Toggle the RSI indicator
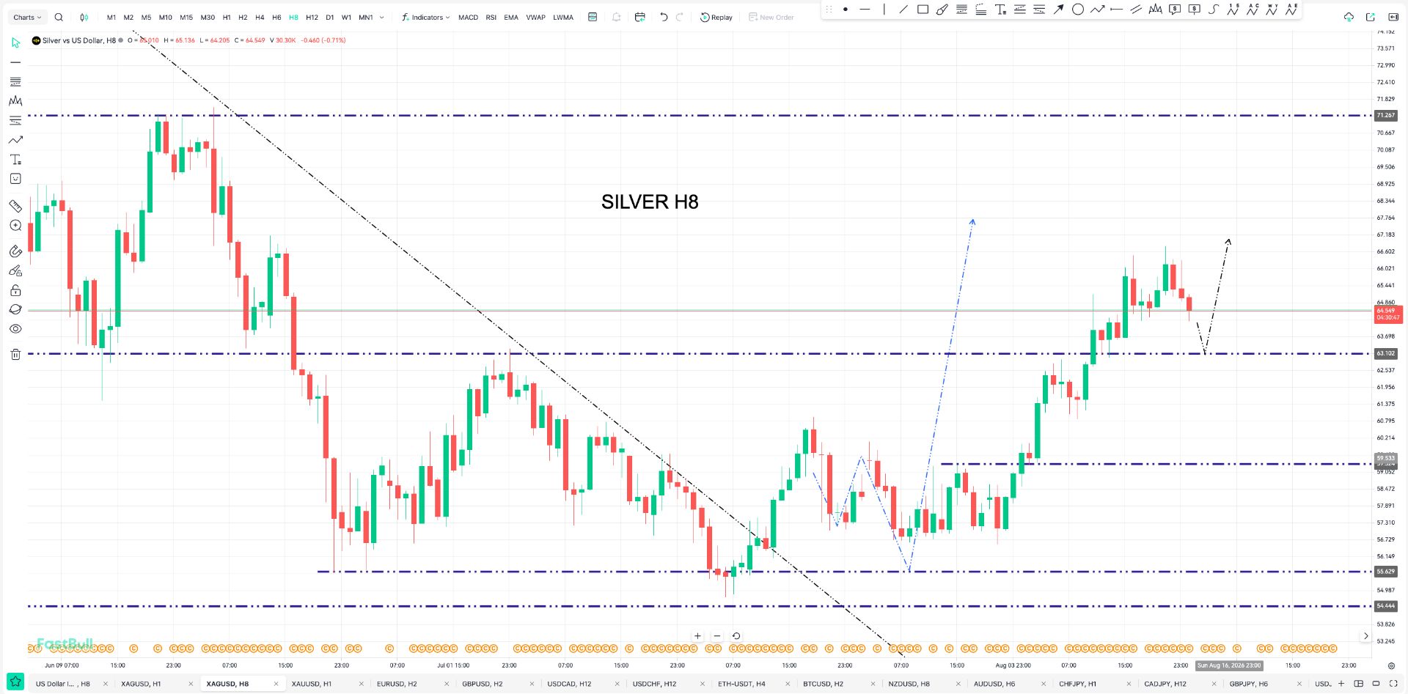 [x=491, y=18]
